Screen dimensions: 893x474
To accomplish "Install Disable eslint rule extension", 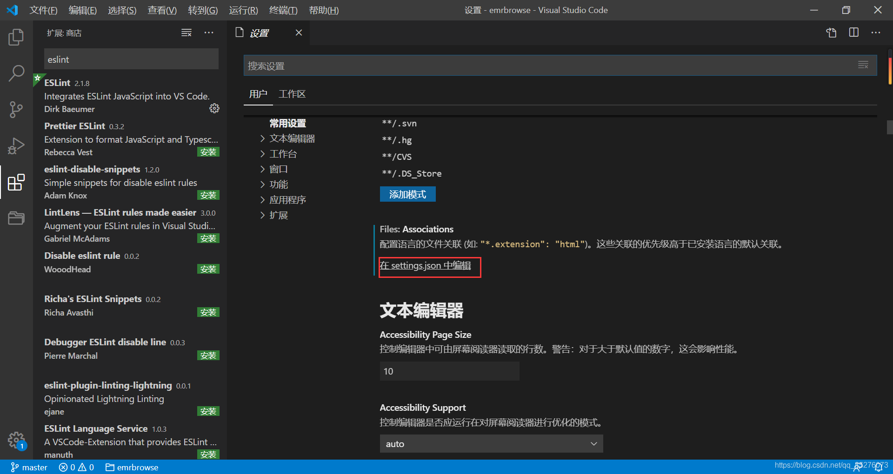I will [208, 269].
